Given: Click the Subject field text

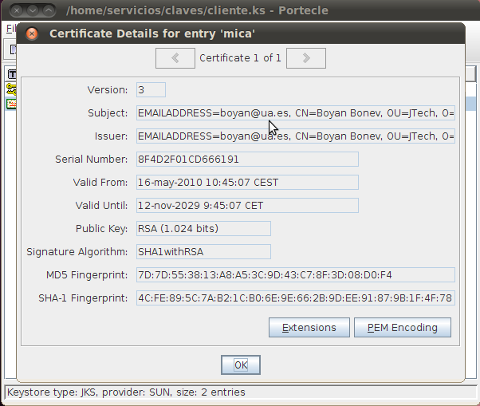Looking at the screenshot, I should pyautogui.click(x=296, y=113).
